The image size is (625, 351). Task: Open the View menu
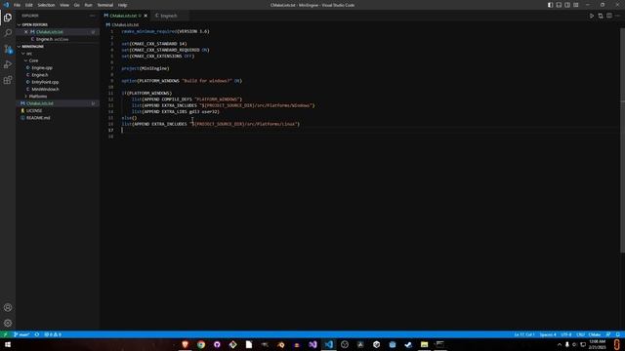(64, 5)
